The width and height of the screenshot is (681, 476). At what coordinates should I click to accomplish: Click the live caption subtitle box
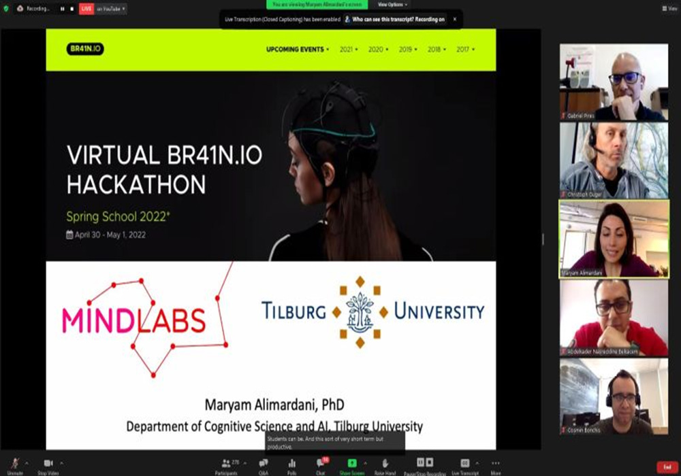click(x=335, y=443)
